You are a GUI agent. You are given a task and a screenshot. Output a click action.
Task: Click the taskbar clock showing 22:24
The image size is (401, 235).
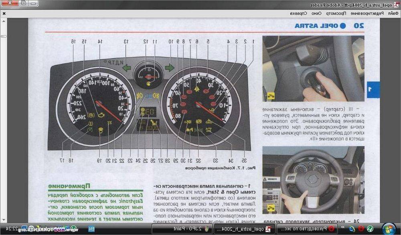pyautogui.click(x=12, y=229)
